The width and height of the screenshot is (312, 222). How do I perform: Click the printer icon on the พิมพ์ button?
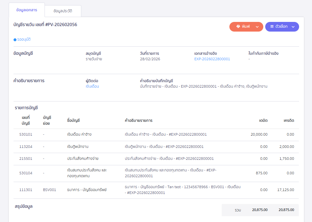tap(238, 27)
